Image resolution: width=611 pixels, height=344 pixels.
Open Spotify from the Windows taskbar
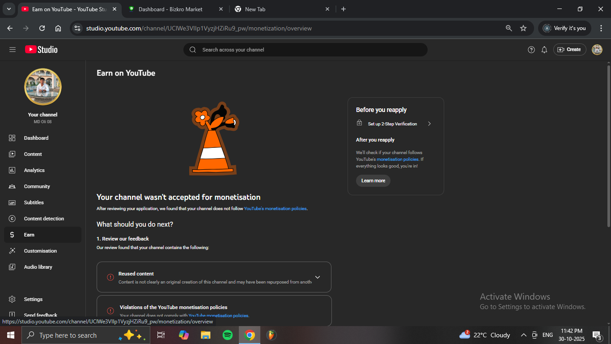[228, 335]
